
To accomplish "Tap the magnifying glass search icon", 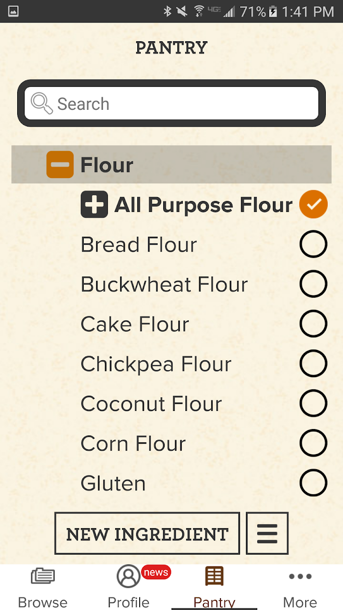I will tap(42, 103).
